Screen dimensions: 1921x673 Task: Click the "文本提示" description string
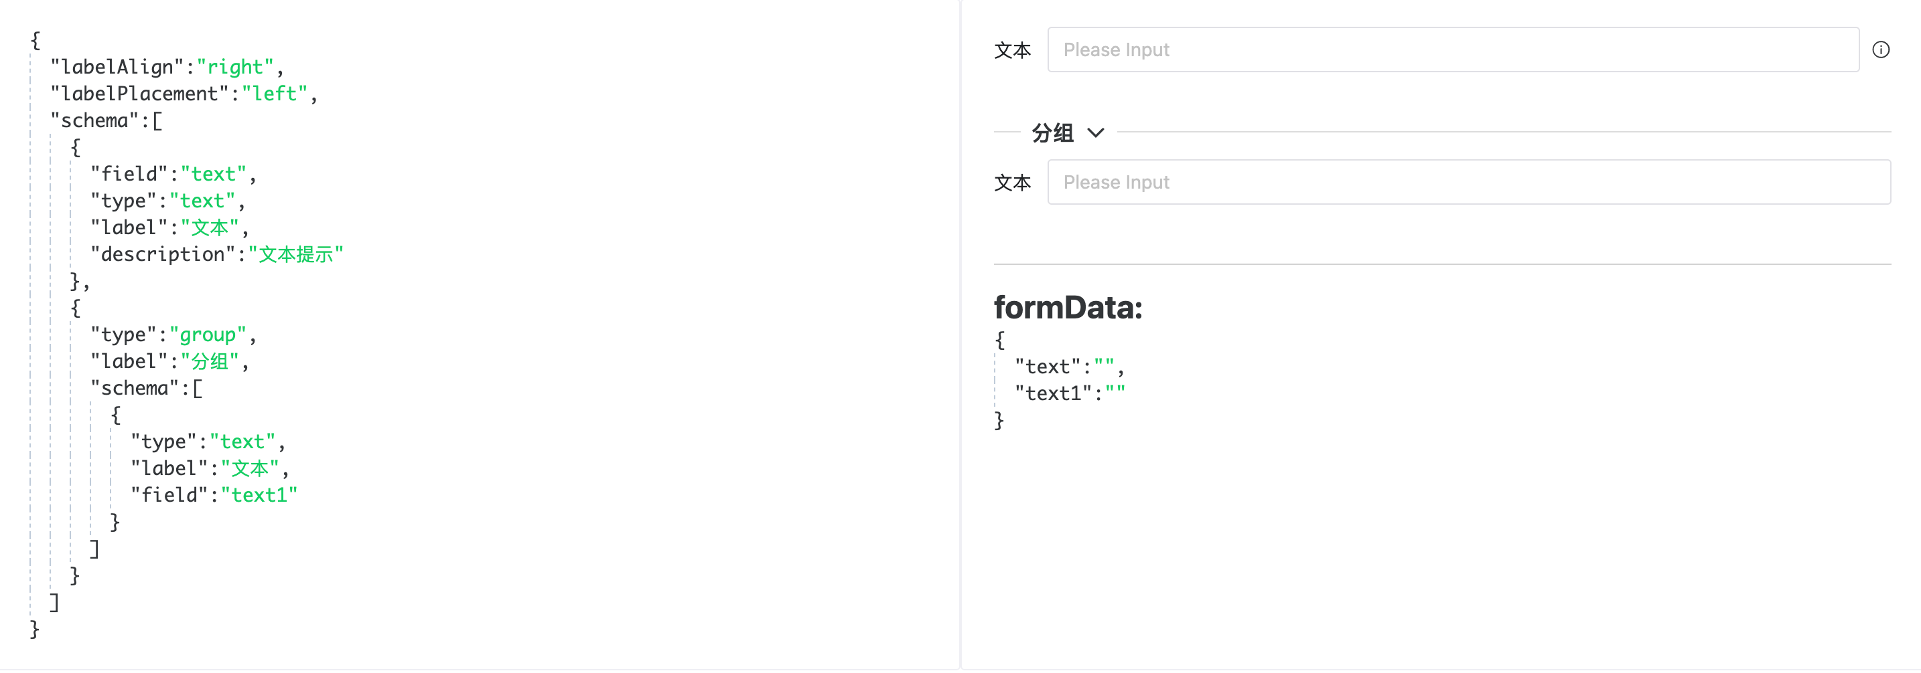[298, 254]
